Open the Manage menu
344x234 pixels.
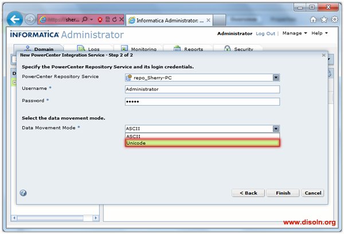coord(295,33)
